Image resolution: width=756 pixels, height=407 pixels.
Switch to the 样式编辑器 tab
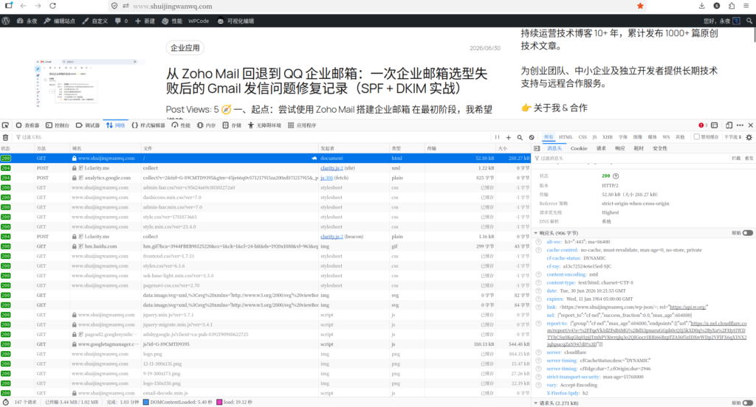tap(148, 125)
